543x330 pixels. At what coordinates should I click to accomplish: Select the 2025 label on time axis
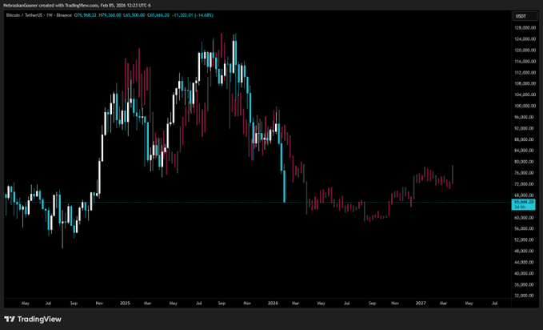pyautogui.click(x=124, y=304)
